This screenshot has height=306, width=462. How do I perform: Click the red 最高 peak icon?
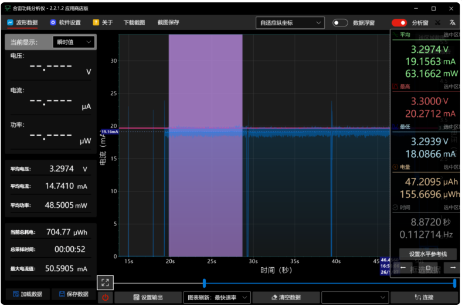(x=395, y=86)
